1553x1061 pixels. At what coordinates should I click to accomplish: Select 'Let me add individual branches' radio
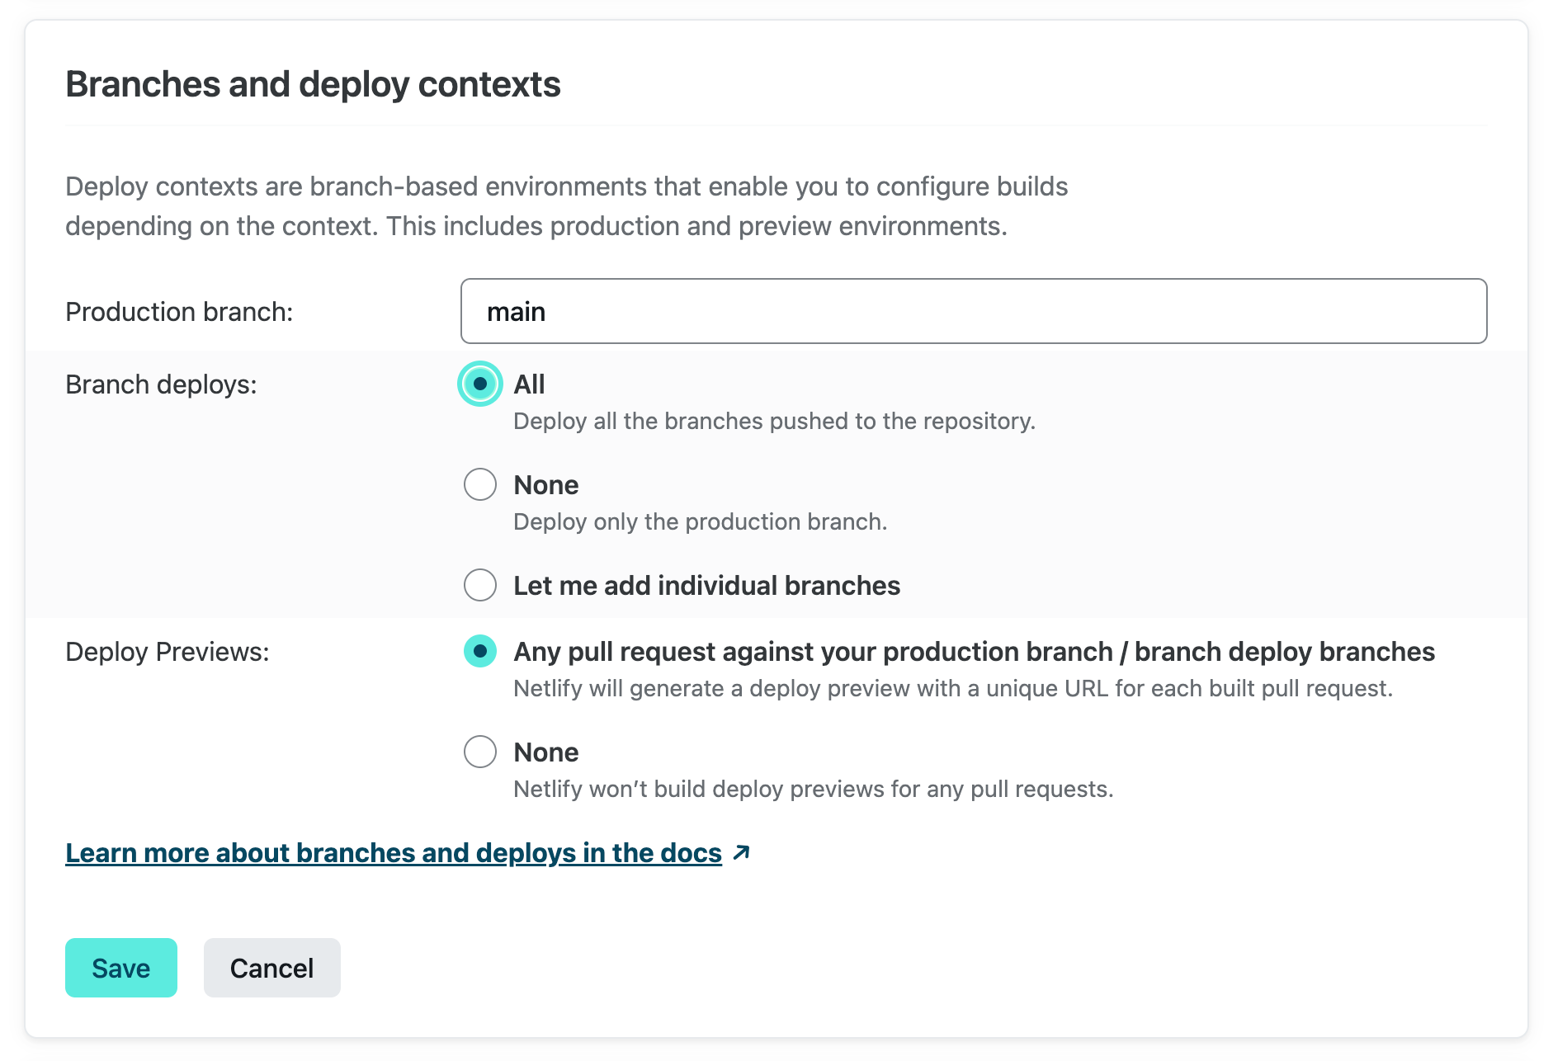point(480,585)
